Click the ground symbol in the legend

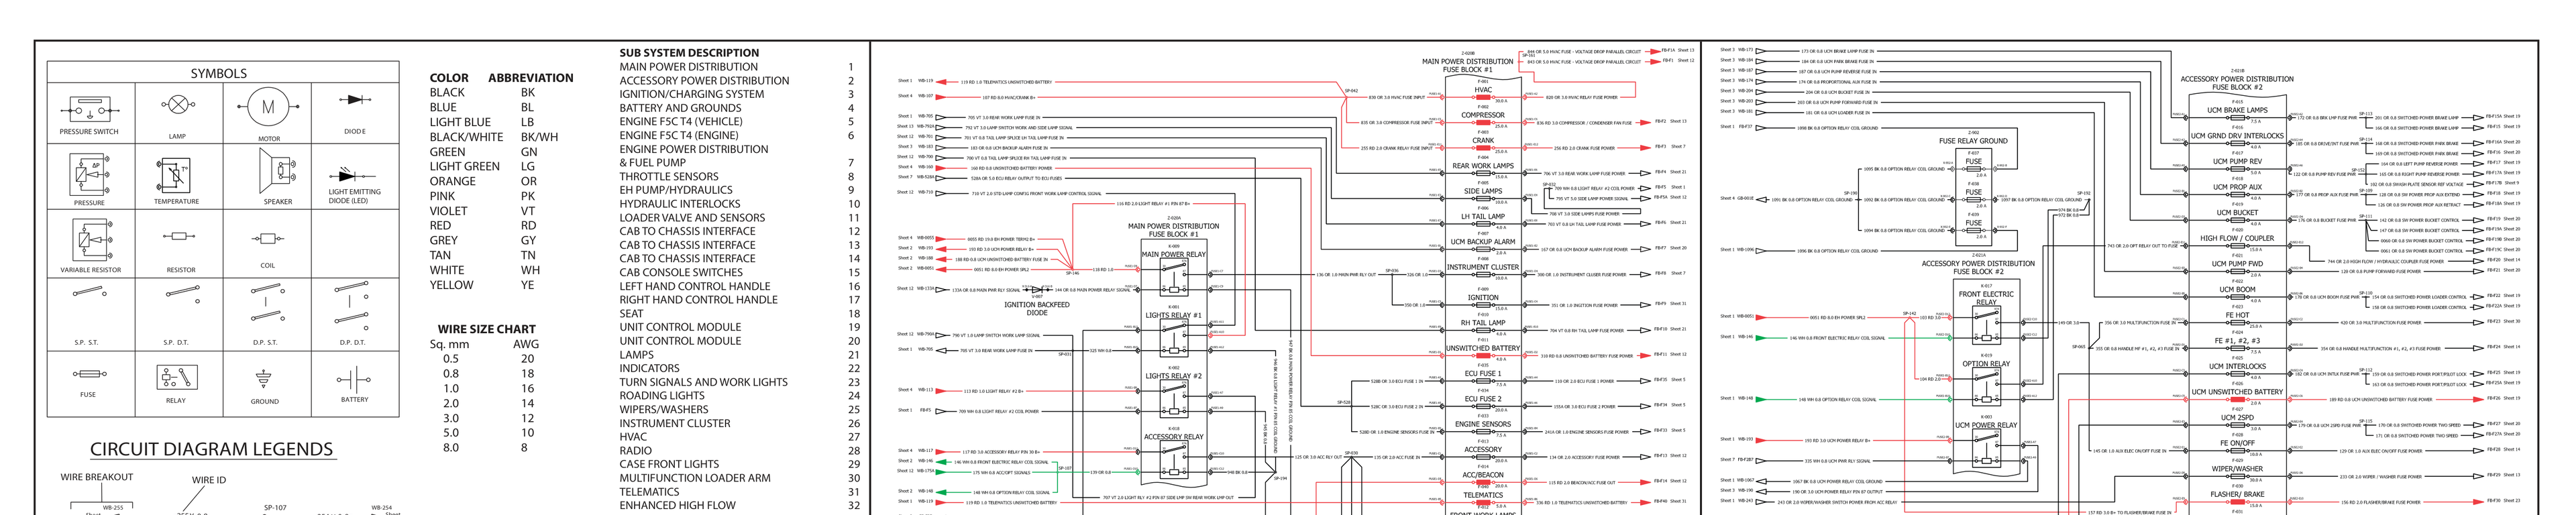(x=264, y=379)
